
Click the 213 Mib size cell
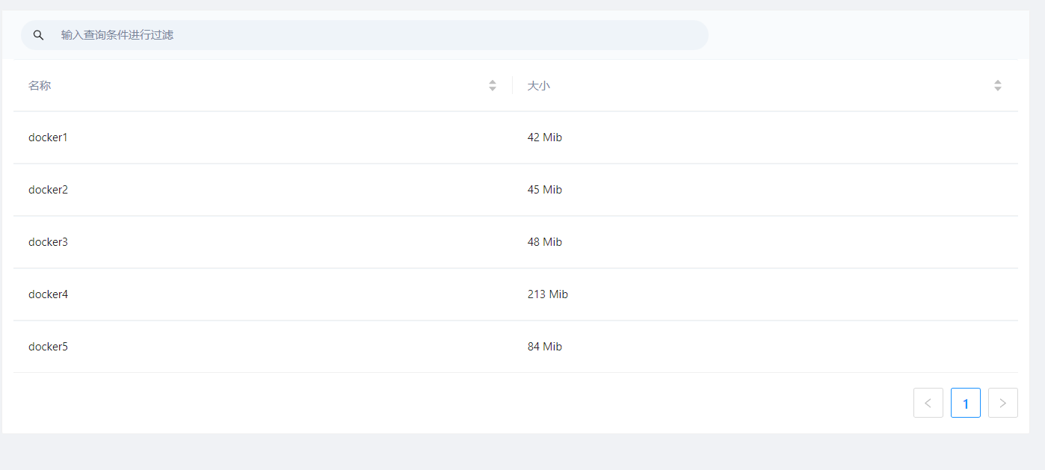pos(547,294)
